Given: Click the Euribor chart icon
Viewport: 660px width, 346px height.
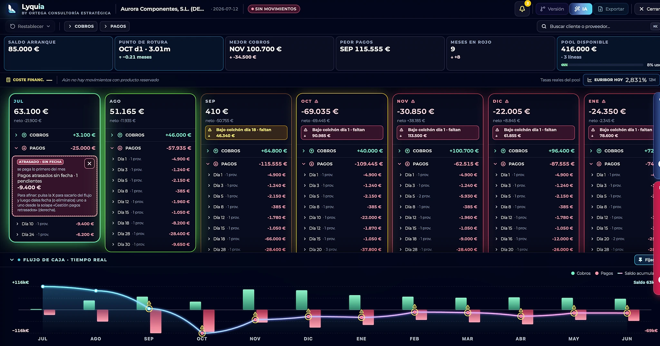Looking at the screenshot, I should pos(589,80).
